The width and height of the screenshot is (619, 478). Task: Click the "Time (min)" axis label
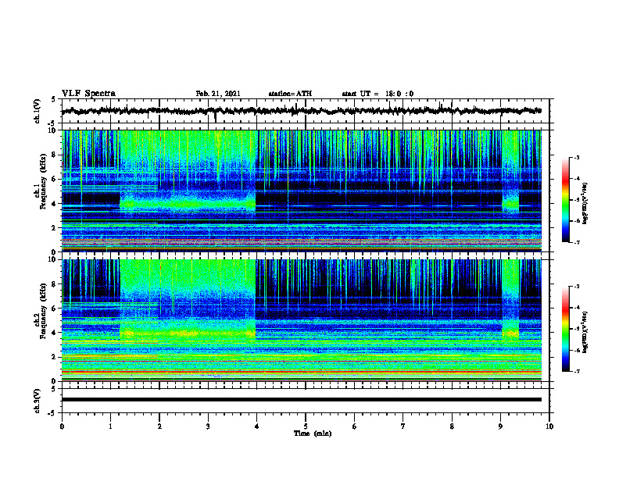(313, 433)
